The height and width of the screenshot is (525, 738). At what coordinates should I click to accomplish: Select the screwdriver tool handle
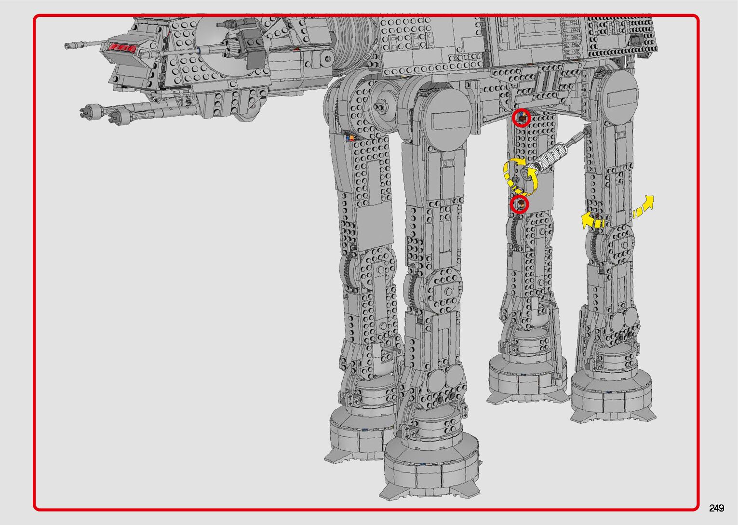[550, 157]
